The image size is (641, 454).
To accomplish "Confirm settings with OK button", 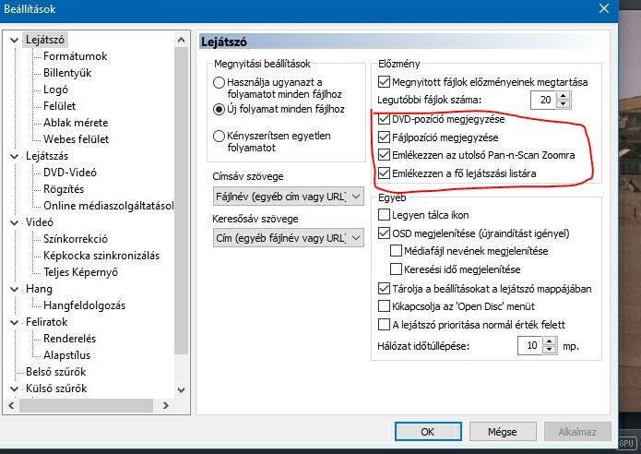I will click(428, 432).
